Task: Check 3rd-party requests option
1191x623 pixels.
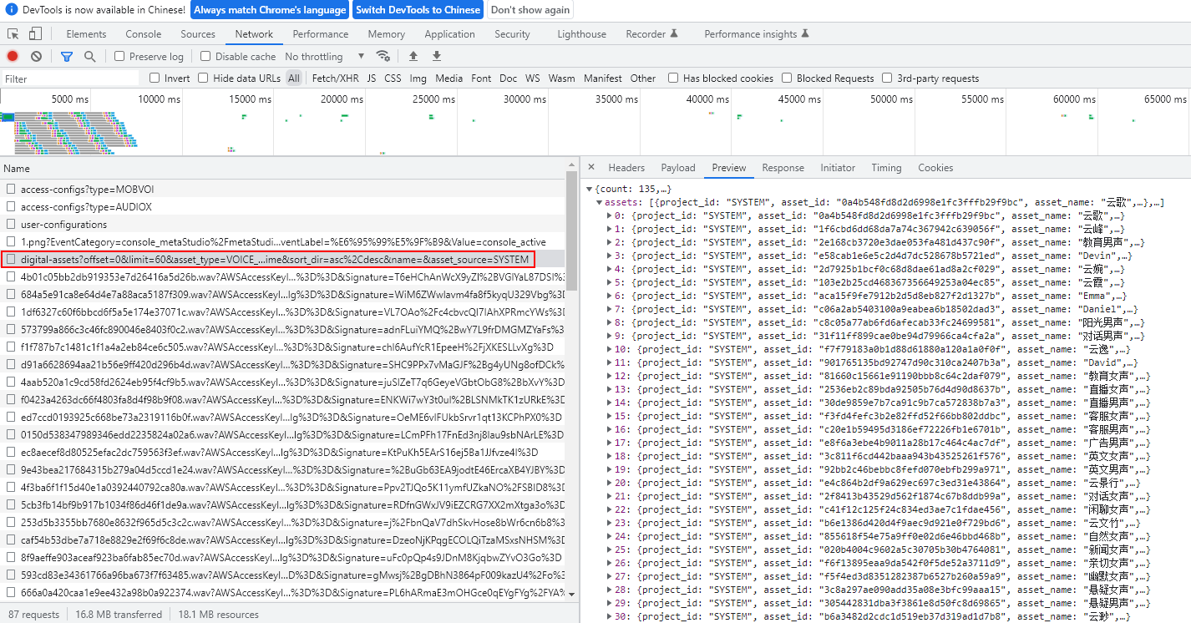Action: pyautogui.click(x=887, y=79)
